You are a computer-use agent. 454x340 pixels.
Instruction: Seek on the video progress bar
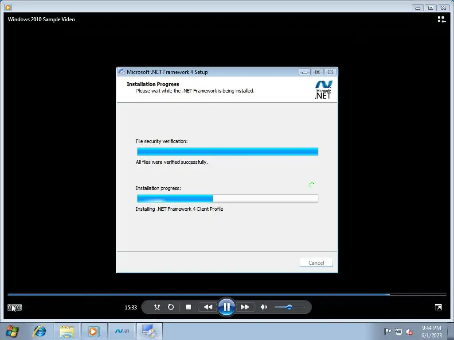[227, 294]
